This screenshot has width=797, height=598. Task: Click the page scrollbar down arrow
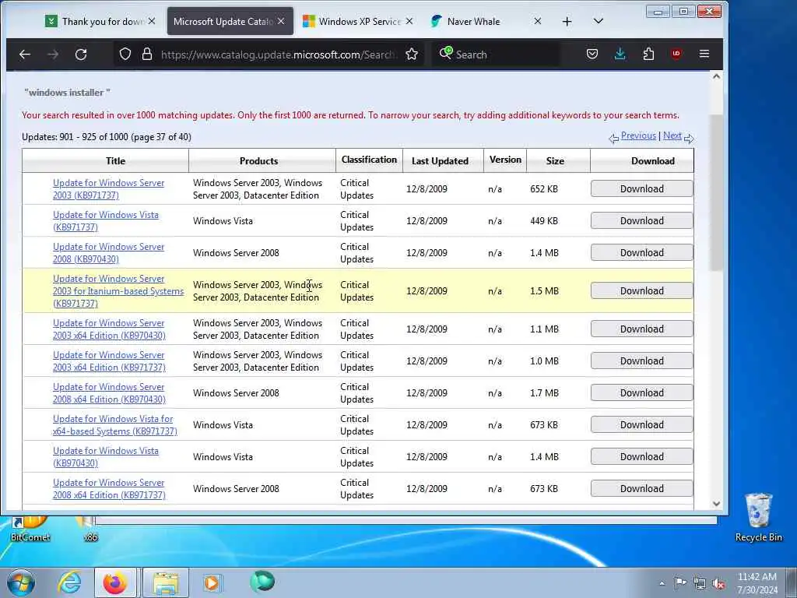pos(716,504)
